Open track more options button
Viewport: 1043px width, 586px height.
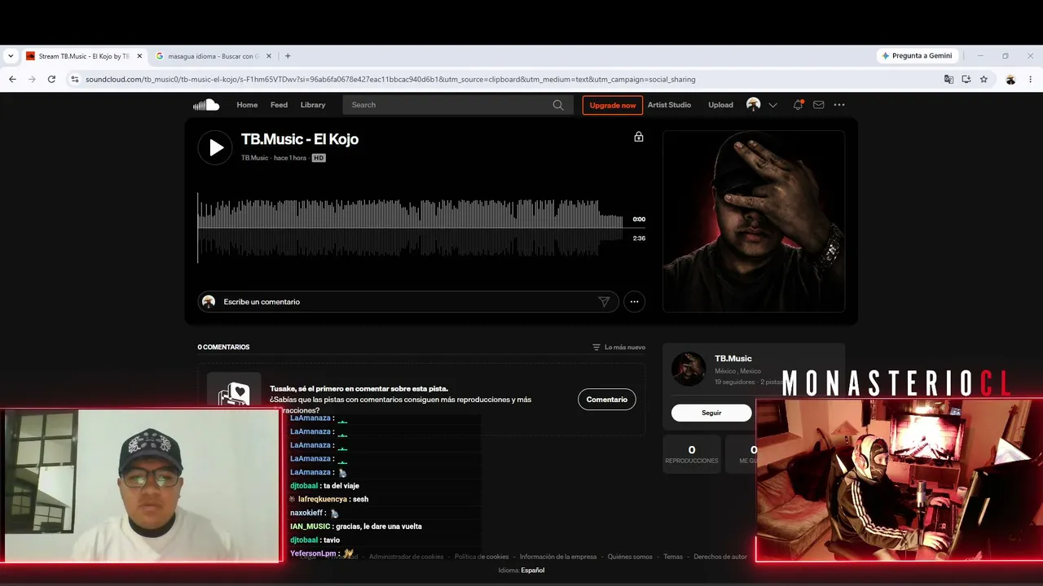tap(634, 302)
